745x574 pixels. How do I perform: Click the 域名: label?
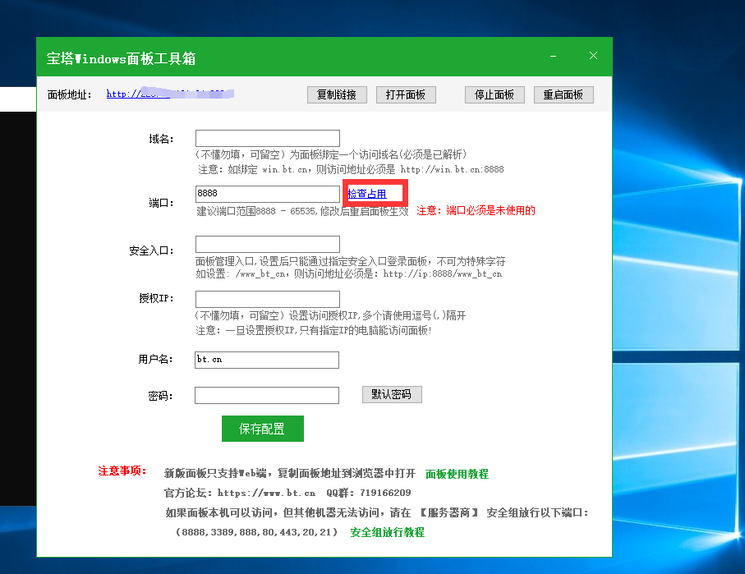(x=162, y=139)
